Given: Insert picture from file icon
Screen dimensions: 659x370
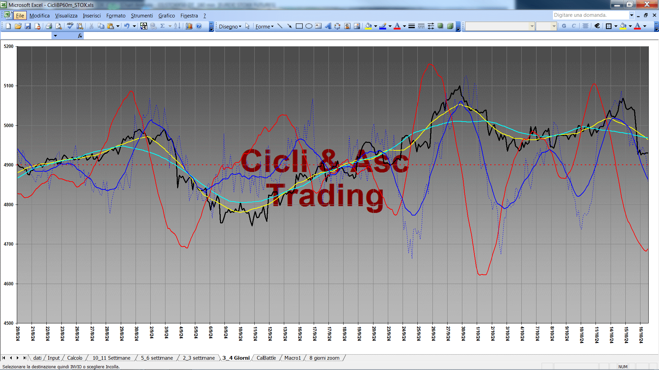Looking at the screenshot, I should coord(357,26).
